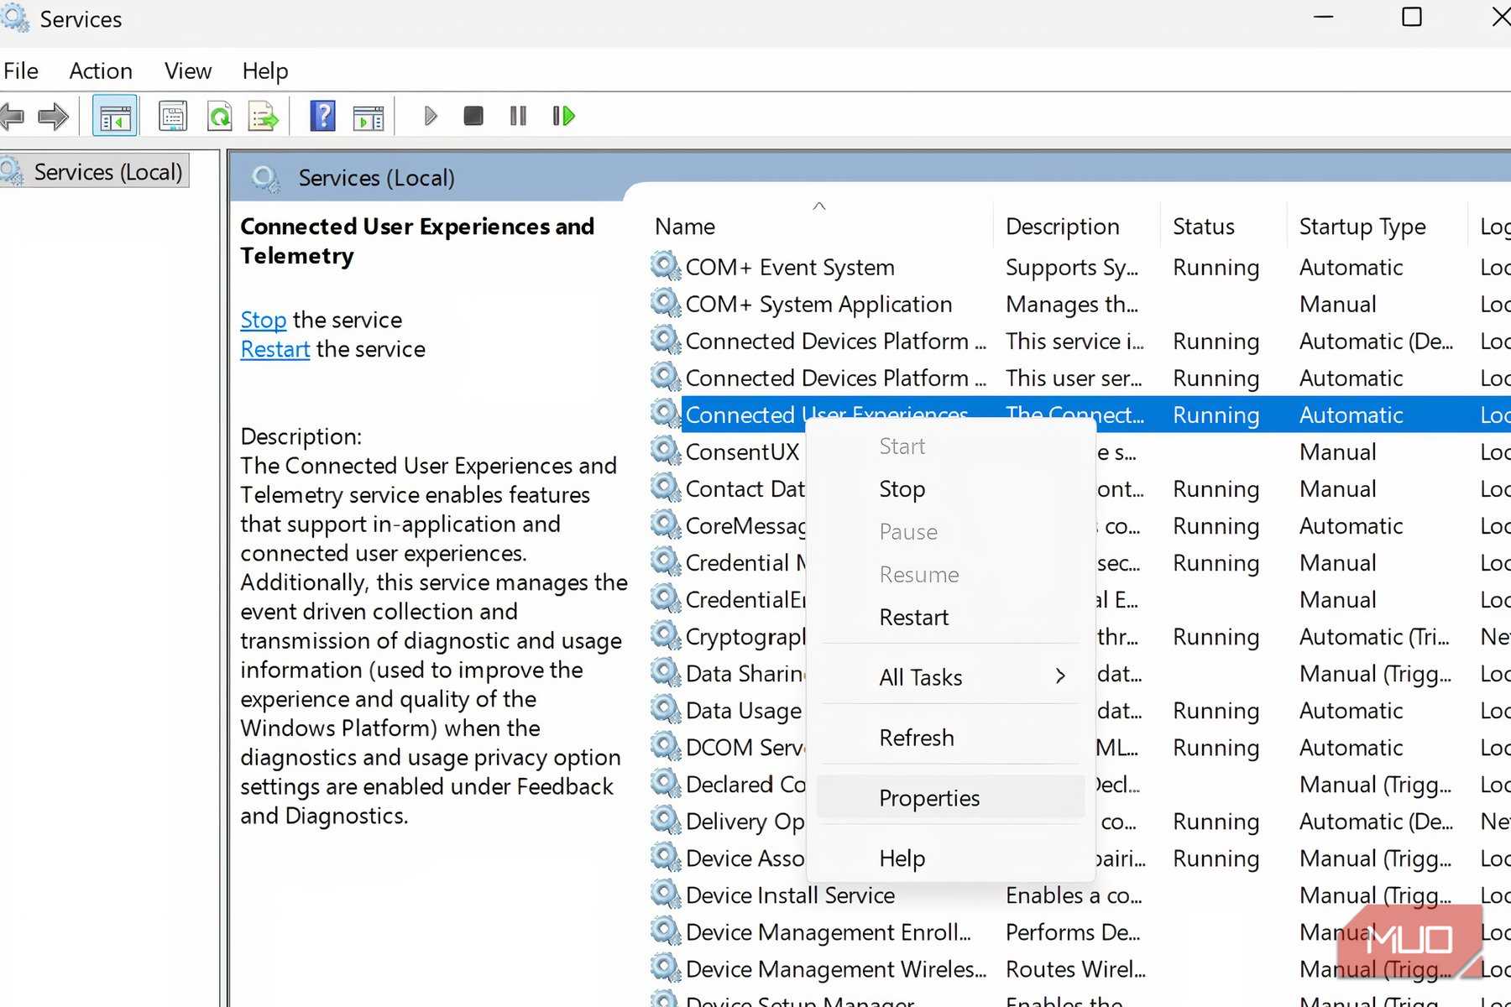Select Properties in the context menu

(x=950, y=797)
